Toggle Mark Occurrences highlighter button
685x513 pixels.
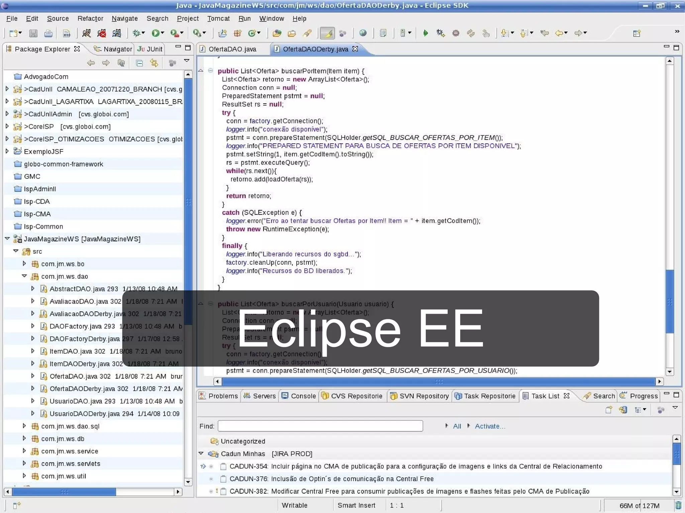pyautogui.click(x=327, y=33)
